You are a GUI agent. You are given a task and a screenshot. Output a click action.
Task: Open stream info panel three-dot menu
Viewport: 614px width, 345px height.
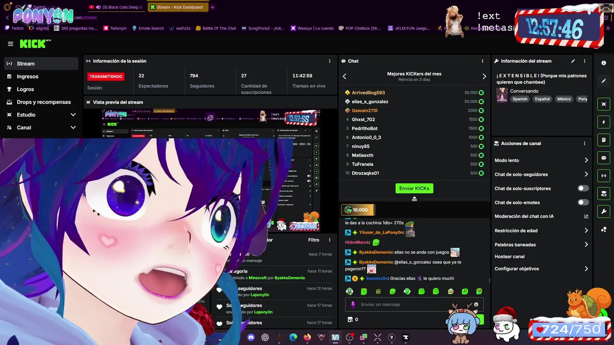coord(584,61)
